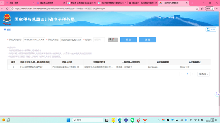Image resolution: width=220 pixels, height=123 pixels.
Task: Select page 1 in pagination
Action: coord(187,74)
